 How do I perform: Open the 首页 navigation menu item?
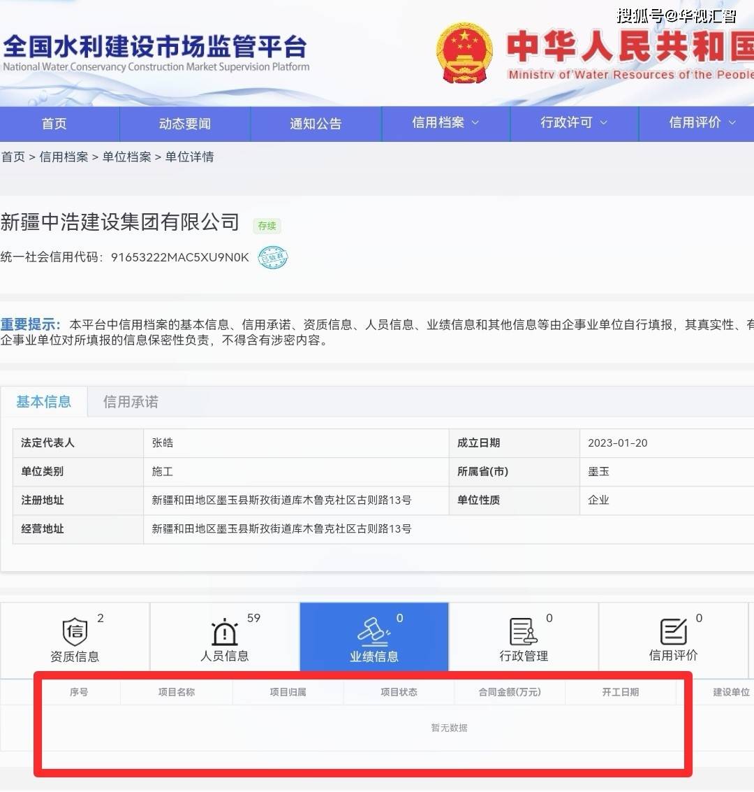tap(54, 124)
